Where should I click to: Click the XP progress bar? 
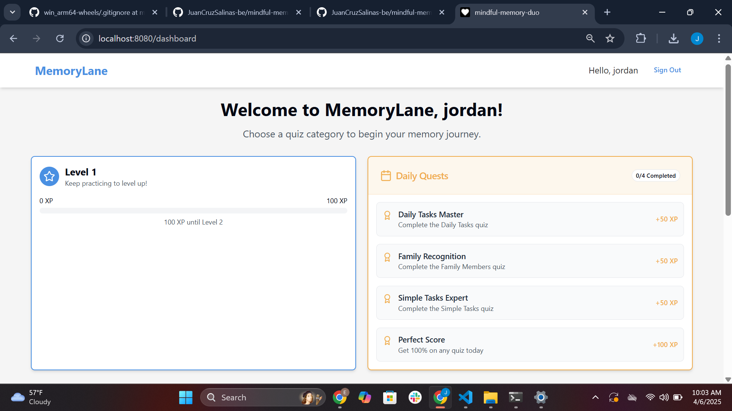pos(193,211)
